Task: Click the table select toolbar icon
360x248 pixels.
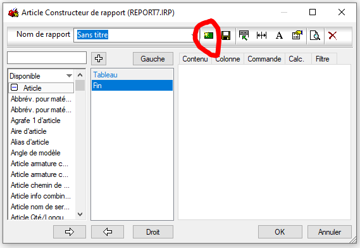Action: click(x=244, y=36)
